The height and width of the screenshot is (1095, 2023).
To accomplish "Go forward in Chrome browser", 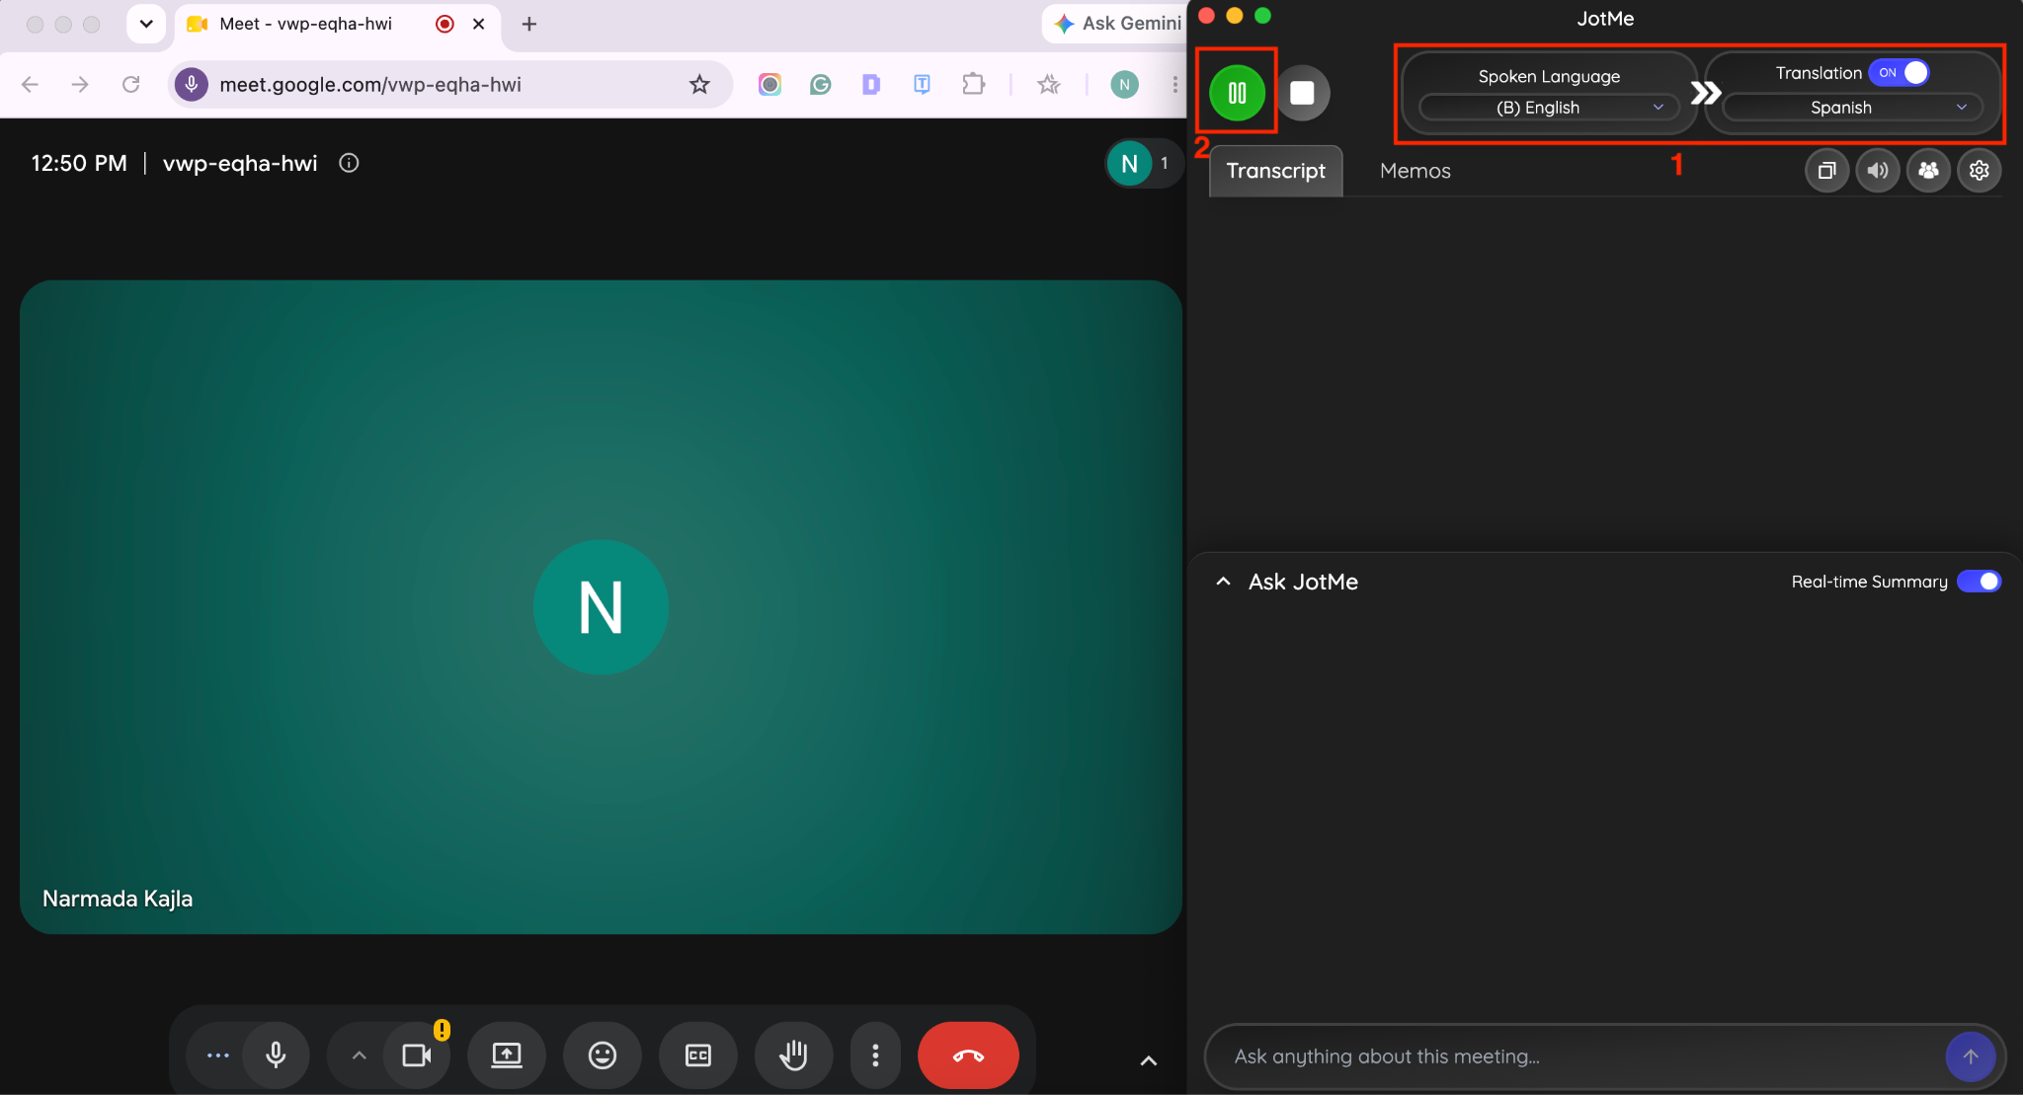I will click(x=80, y=84).
